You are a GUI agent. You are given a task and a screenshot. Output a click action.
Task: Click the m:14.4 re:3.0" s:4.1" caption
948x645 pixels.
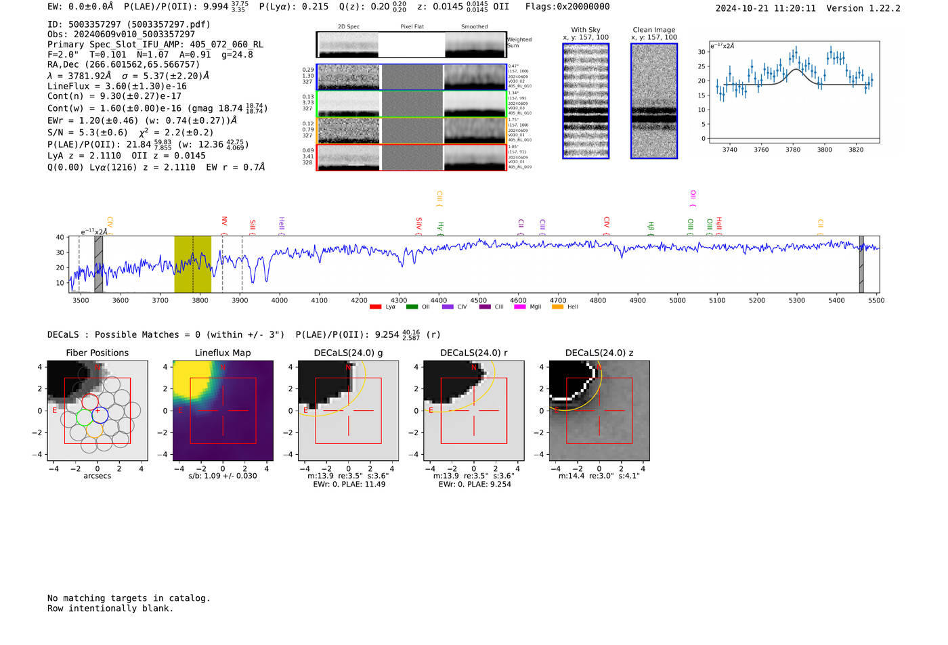(x=599, y=476)
